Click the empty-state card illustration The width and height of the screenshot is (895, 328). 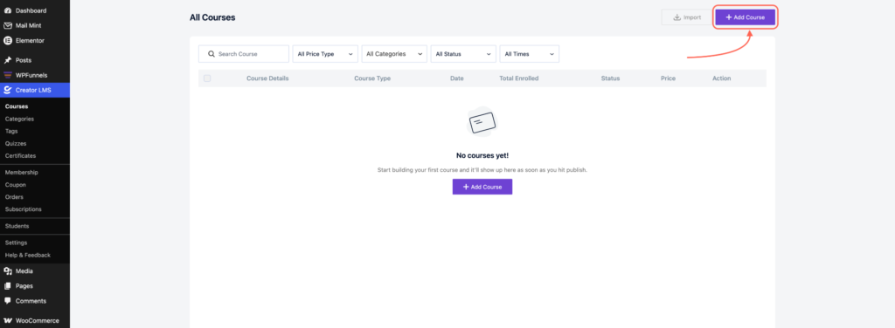[x=482, y=122]
